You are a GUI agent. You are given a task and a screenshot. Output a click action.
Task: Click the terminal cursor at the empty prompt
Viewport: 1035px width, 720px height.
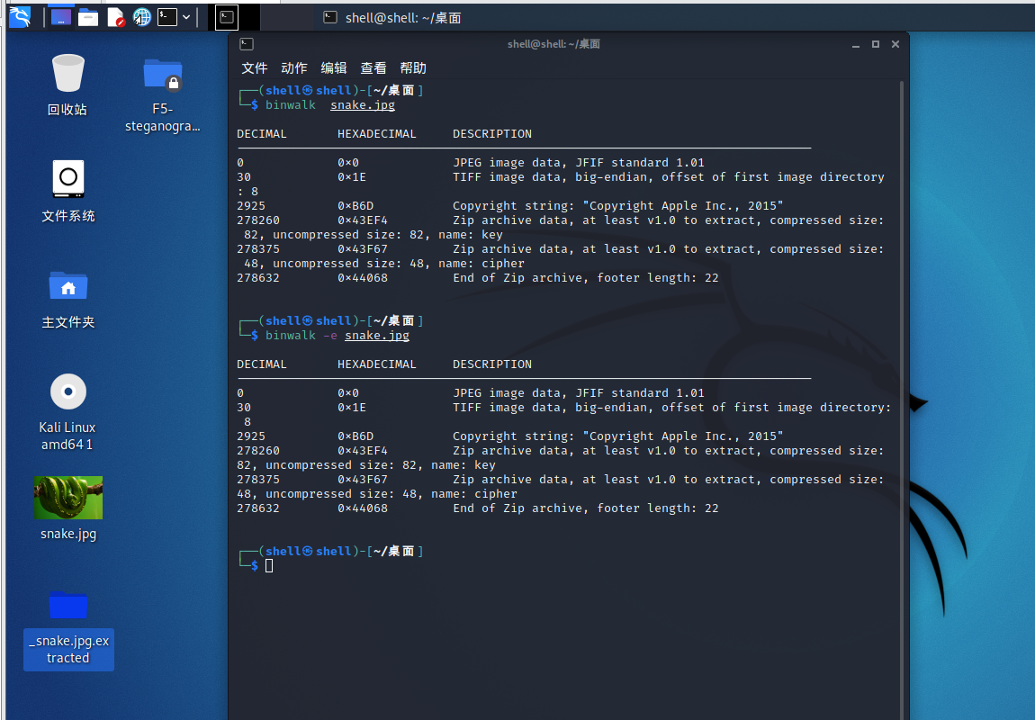(x=269, y=565)
